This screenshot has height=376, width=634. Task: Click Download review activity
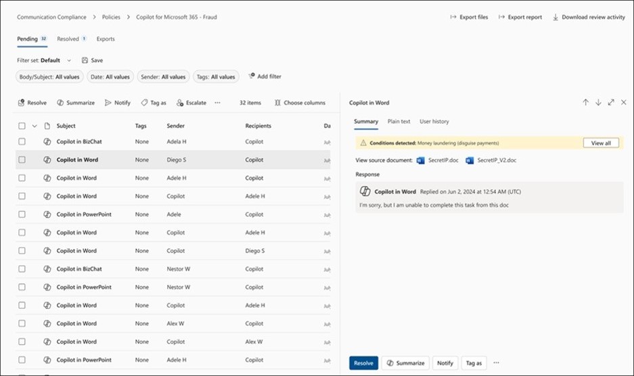click(589, 17)
